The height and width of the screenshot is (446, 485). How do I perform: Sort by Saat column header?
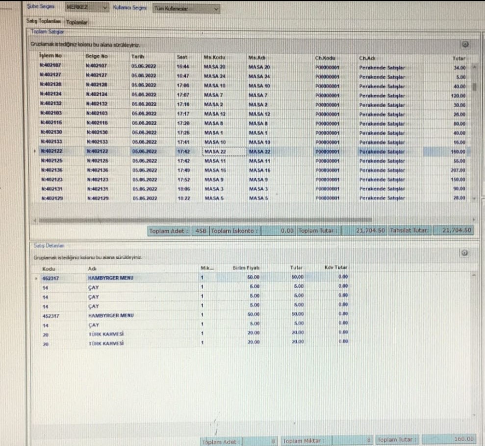pyautogui.click(x=182, y=57)
